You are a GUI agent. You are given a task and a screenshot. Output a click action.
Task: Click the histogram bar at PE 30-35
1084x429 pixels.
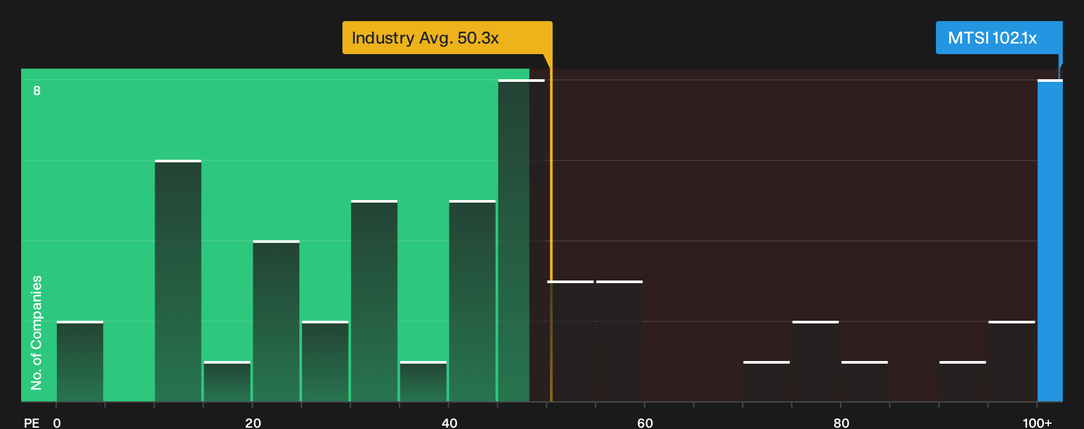pos(374,300)
